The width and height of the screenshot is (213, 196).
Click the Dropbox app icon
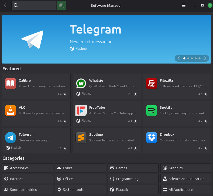coord(151,138)
